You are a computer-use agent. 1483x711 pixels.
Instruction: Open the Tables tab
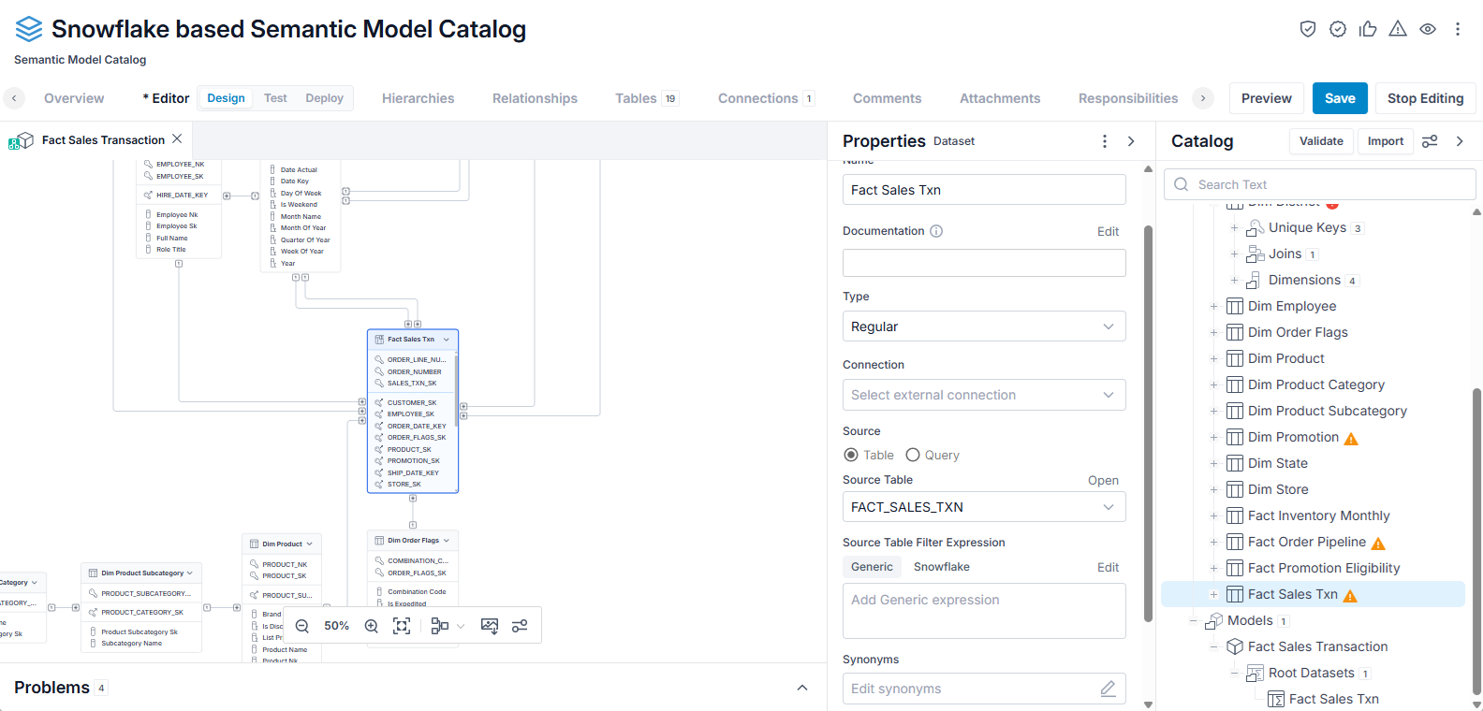646,98
